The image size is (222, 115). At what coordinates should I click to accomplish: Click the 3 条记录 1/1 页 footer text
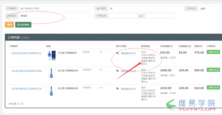[16, 104]
